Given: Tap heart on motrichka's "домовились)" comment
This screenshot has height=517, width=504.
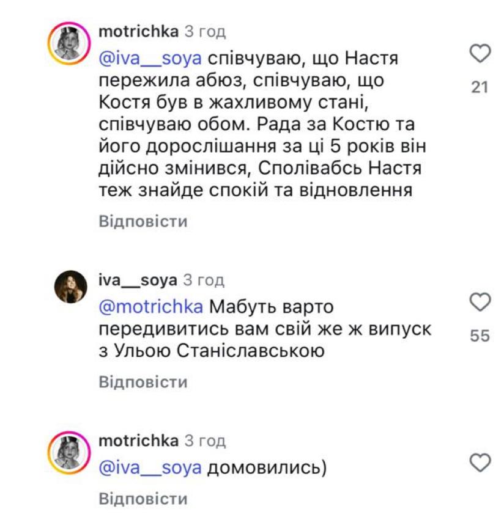Looking at the screenshot, I should click(479, 466).
